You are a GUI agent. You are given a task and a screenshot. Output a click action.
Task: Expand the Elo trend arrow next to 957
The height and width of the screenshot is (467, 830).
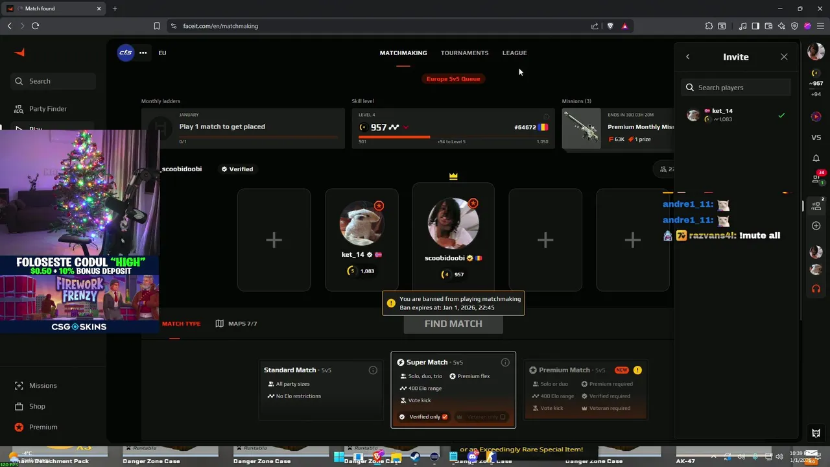tap(406, 128)
